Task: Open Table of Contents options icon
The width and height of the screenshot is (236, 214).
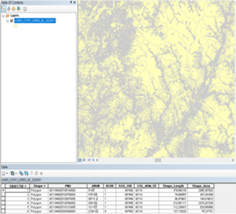Action: [x=25, y=9]
